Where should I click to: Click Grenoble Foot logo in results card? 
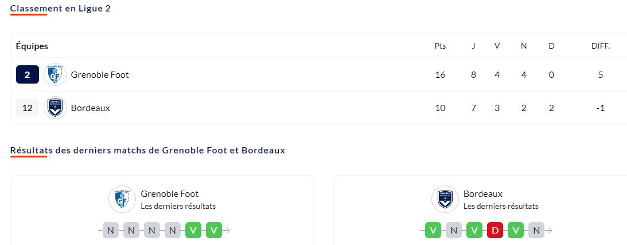click(122, 199)
